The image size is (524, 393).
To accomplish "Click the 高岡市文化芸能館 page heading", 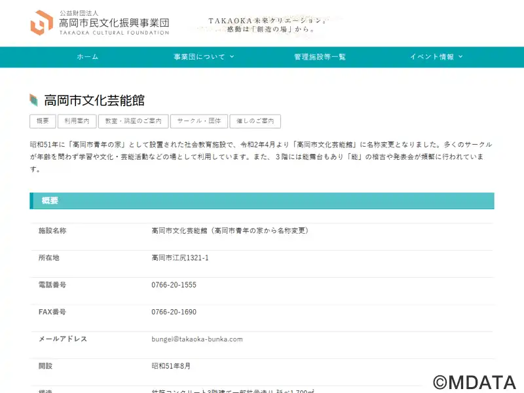I will click(94, 100).
